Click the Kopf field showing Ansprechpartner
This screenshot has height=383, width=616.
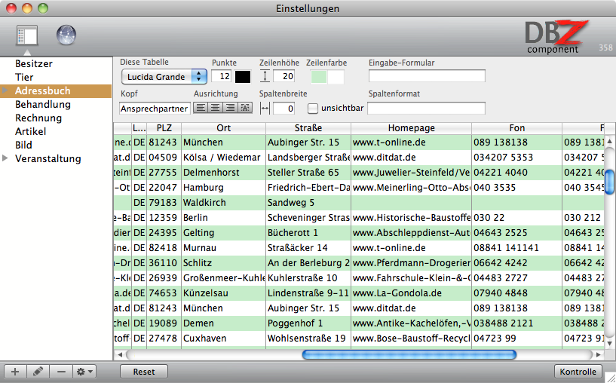click(x=155, y=109)
